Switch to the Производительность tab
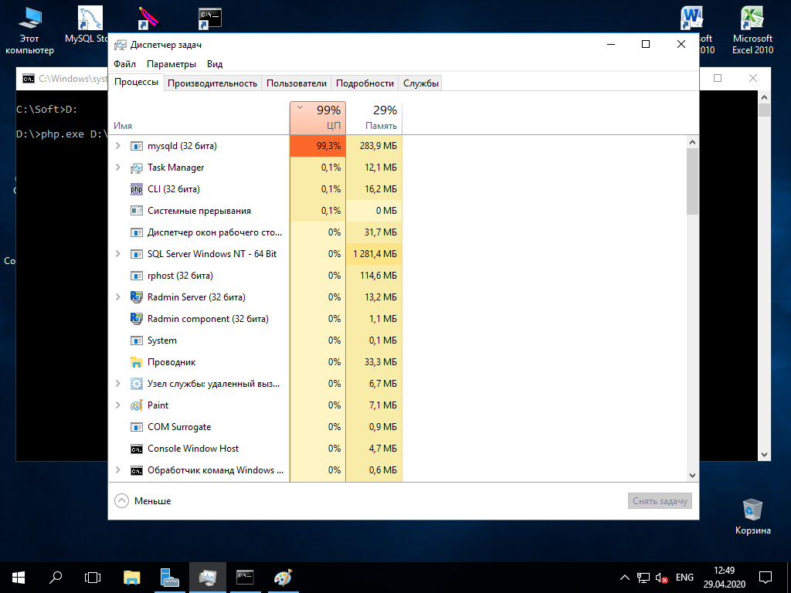791x593 pixels. point(212,83)
